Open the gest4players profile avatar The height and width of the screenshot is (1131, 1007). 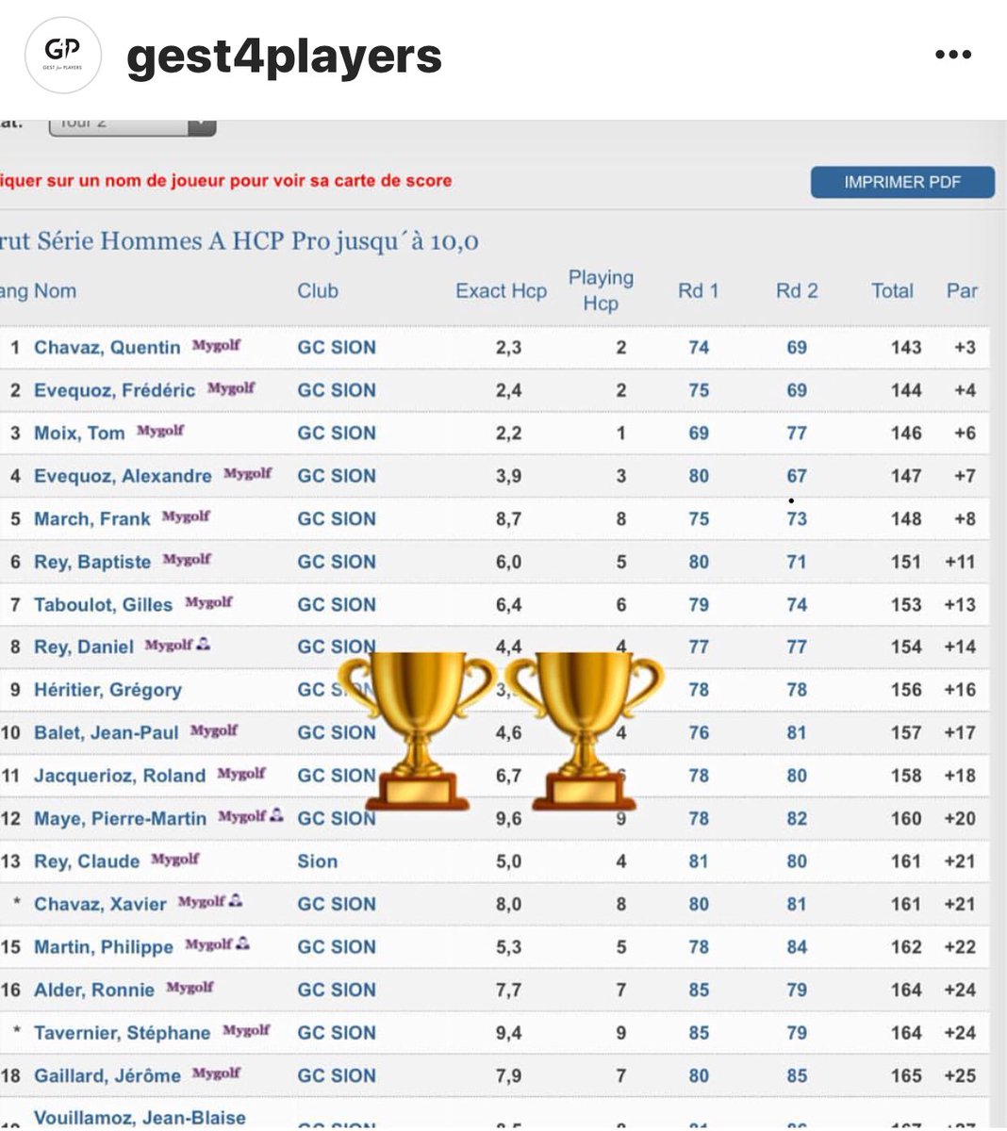[x=62, y=55]
